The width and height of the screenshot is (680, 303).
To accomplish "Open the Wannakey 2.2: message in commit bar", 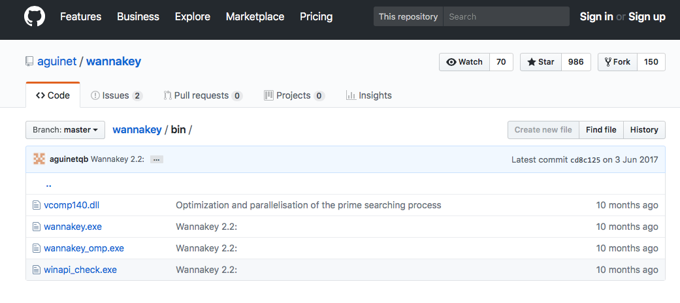I will click(x=117, y=159).
